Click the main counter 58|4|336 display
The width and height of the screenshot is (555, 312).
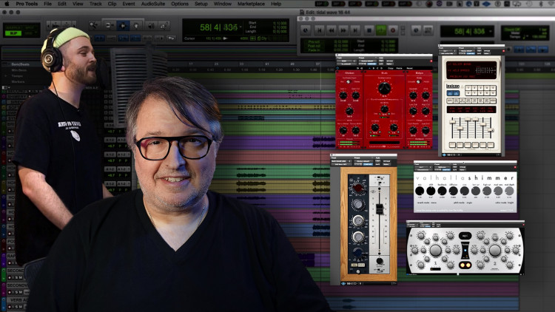(218, 27)
